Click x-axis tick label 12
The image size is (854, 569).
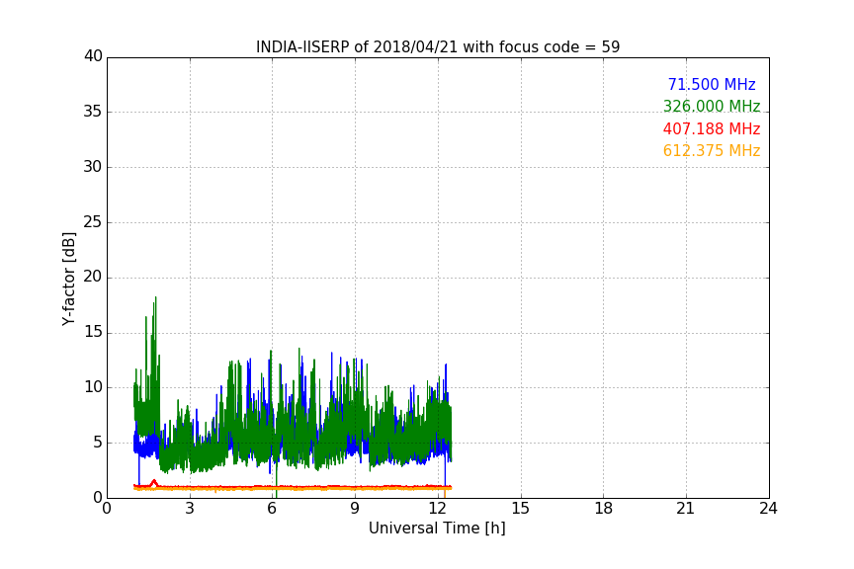438,509
